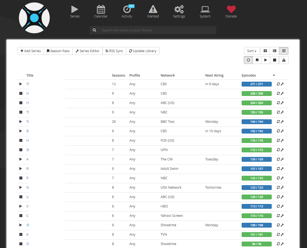This screenshot has height=248, width=307.
Task: Sort by Next Airing column header
Action: [214, 75]
